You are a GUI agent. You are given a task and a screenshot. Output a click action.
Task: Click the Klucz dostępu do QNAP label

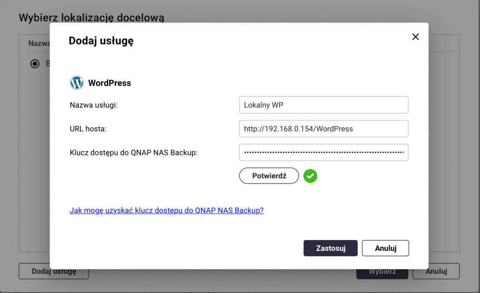coord(134,153)
